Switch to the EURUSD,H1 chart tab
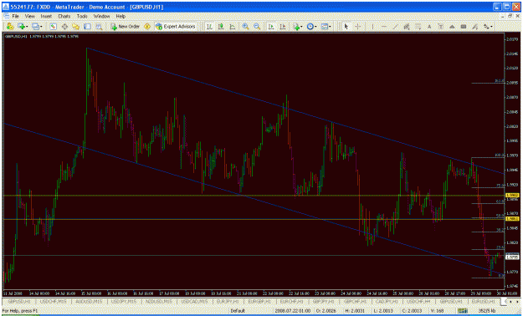 pyautogui.click(x=483, y=301)
